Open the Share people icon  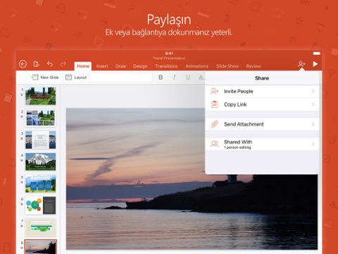(x=301, y=64)
